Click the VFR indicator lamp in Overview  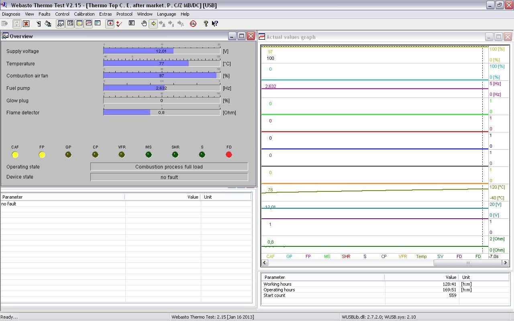click(122, 154)
